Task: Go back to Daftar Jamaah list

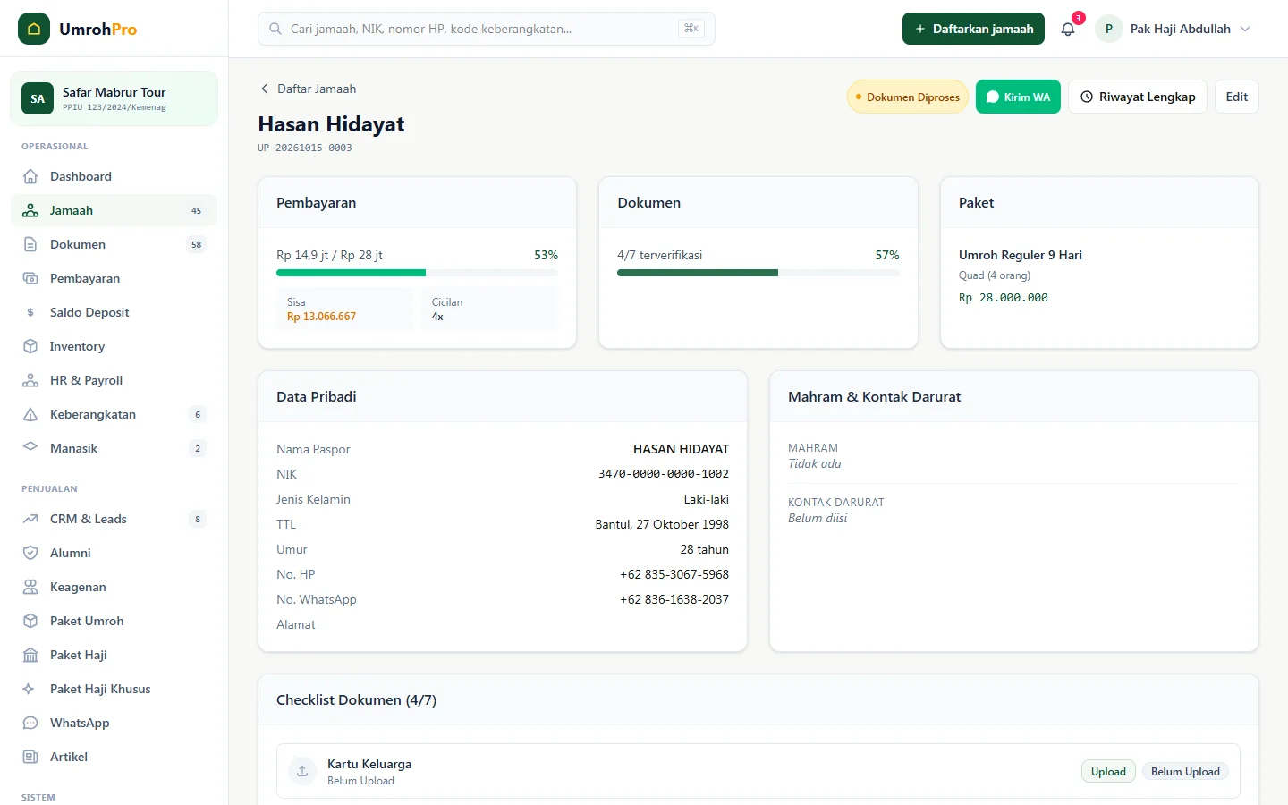Action: (x=308, y=89)
